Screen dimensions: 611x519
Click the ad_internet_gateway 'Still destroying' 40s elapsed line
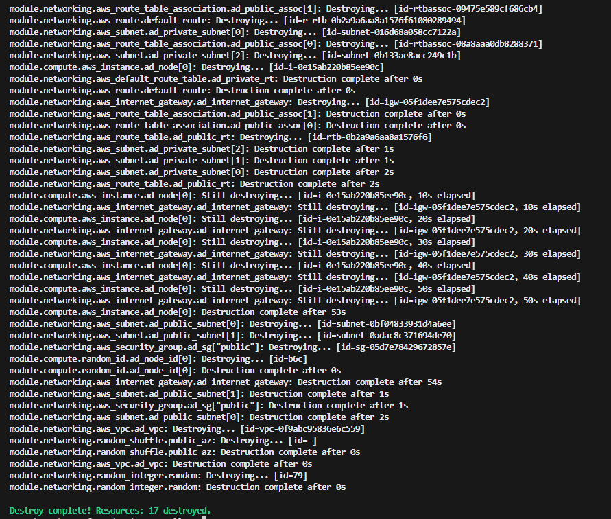pos(295,277)
